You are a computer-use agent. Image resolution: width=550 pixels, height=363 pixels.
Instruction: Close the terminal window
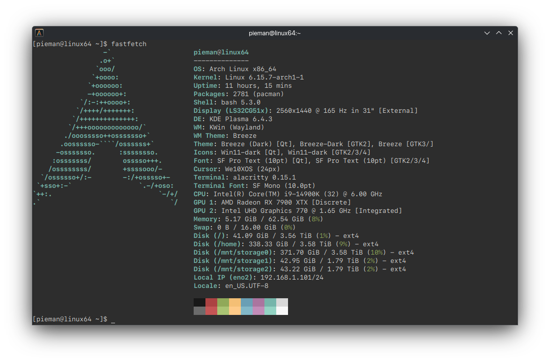tap(511, 33)
